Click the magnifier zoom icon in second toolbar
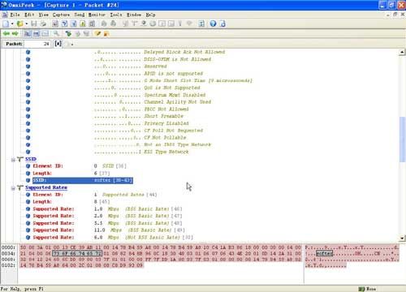406x292 pixels. click(x=56, y=33)
